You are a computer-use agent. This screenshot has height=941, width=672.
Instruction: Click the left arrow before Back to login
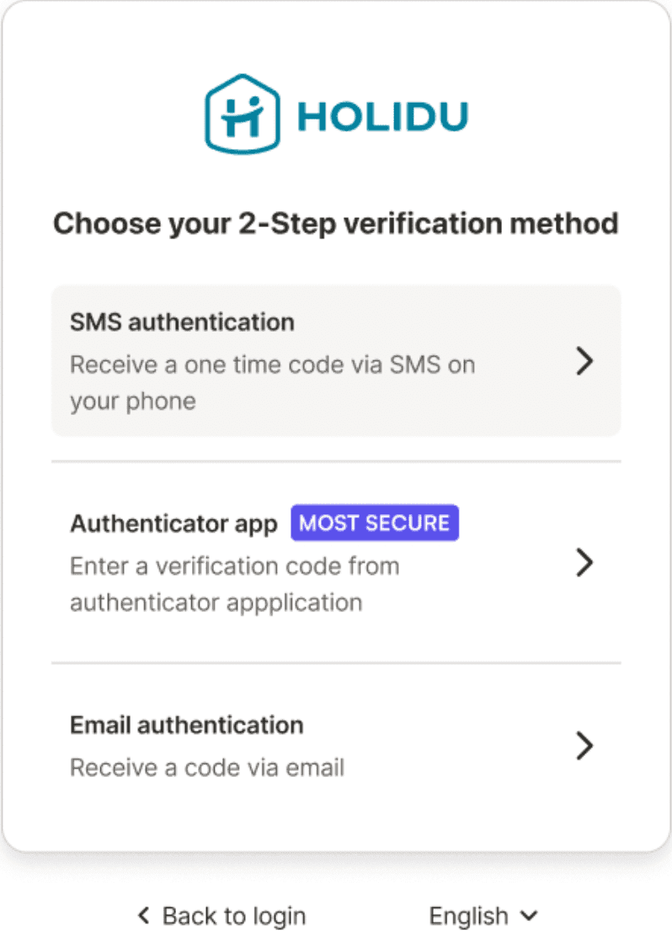click(144, 915)
